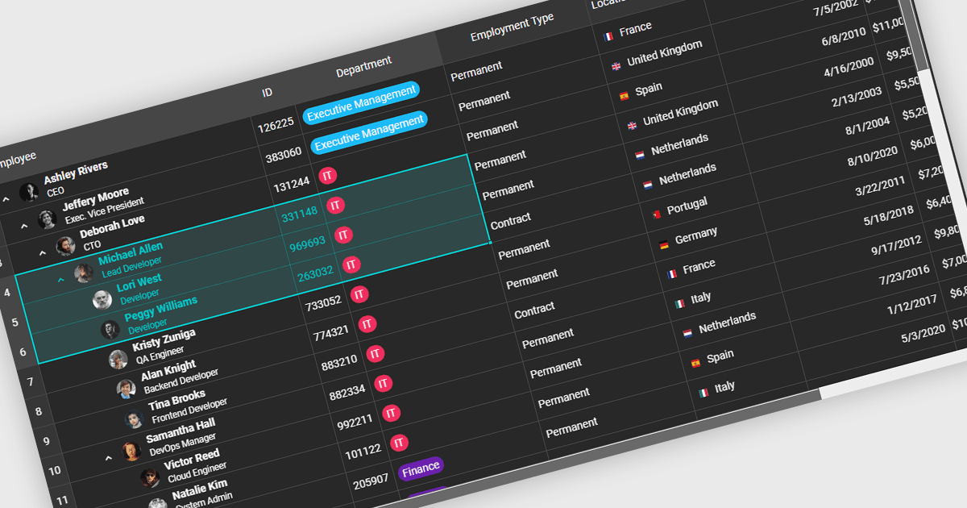The height and width of the screenshot is (508, 967).
Task: Click the IT badge beside ID 733052
Action: click(x=359, y=294)
